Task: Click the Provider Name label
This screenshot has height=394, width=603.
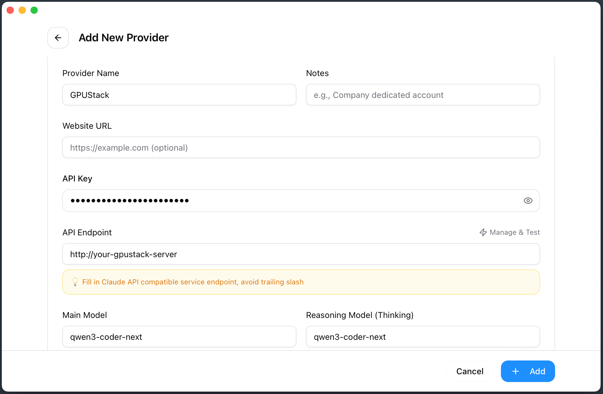Action: tap(90, 73)
